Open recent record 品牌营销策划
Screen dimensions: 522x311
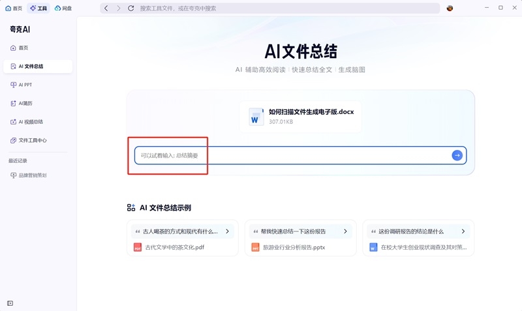(38, 175)
